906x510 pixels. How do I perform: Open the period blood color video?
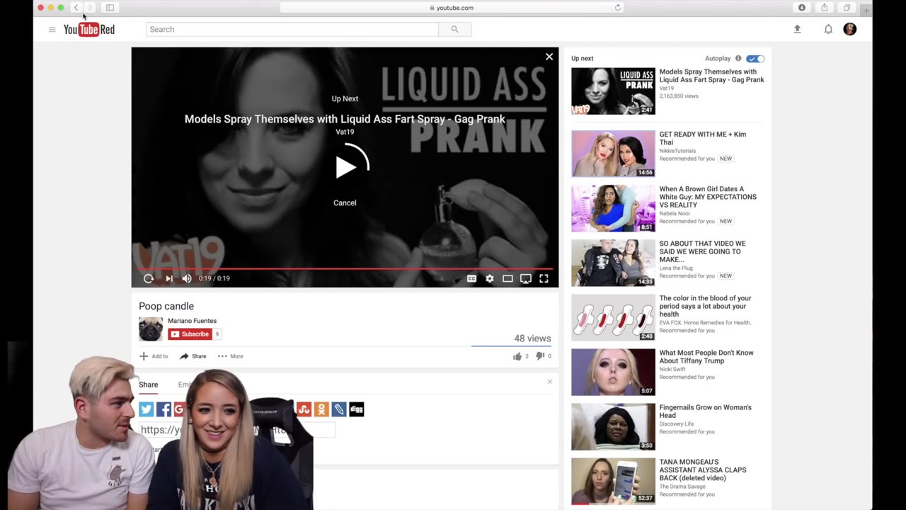(x=705, y=306)
